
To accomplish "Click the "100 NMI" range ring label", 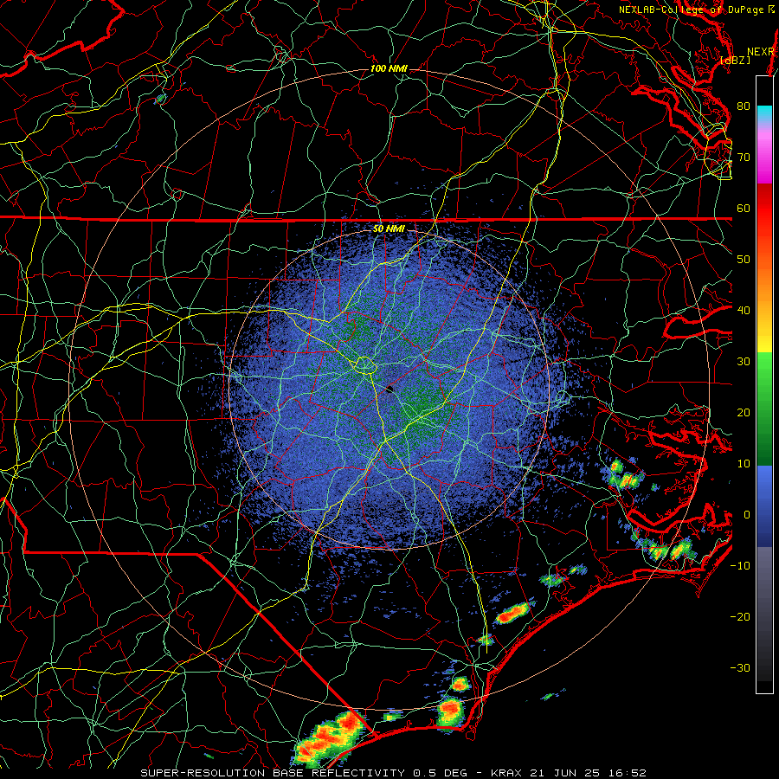I will coord(389,68).
